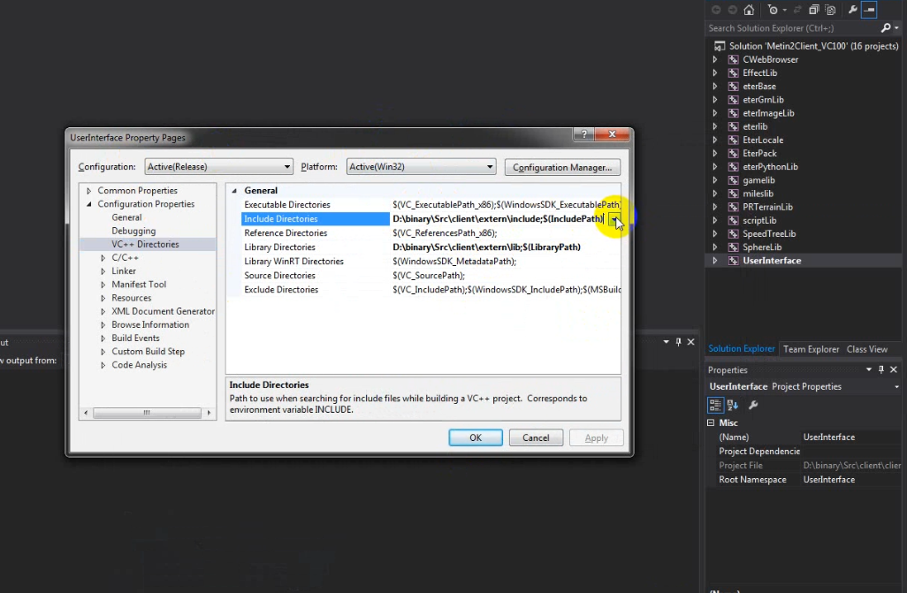Click the Forward arrow in Solution Explorer toolbar
Image resolution: width=907 pixels, height=593 pixels.
pos(732,10)
